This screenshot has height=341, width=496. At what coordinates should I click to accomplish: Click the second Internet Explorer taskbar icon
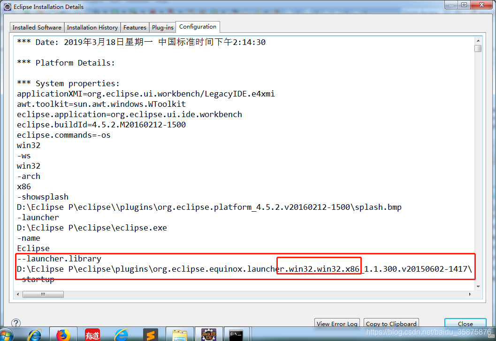(x=122, y=335)
